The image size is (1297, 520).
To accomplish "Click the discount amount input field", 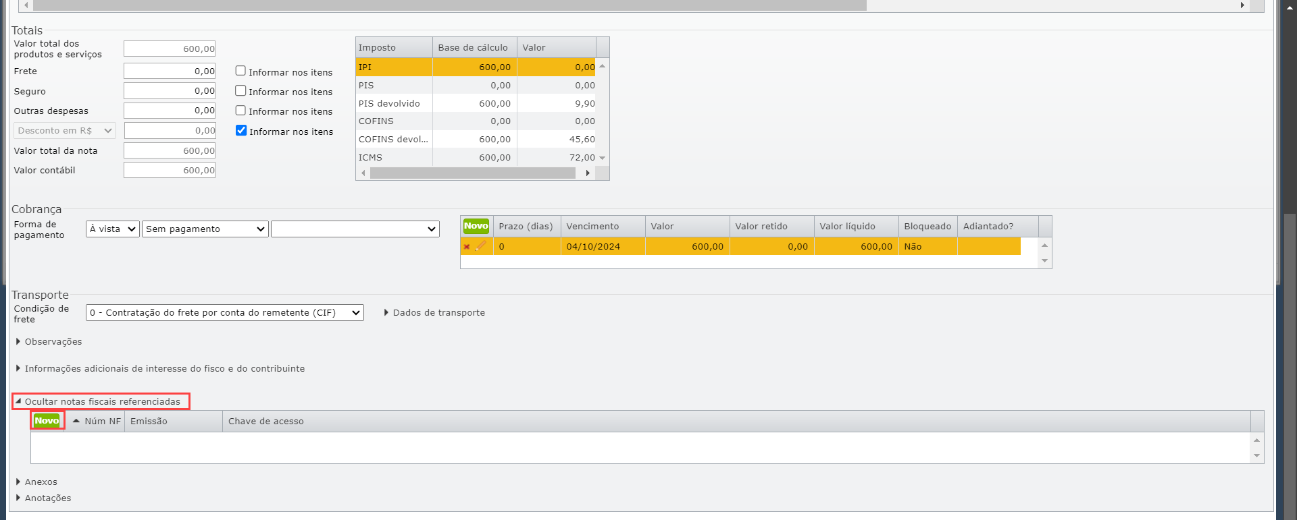I will [170, 130].
